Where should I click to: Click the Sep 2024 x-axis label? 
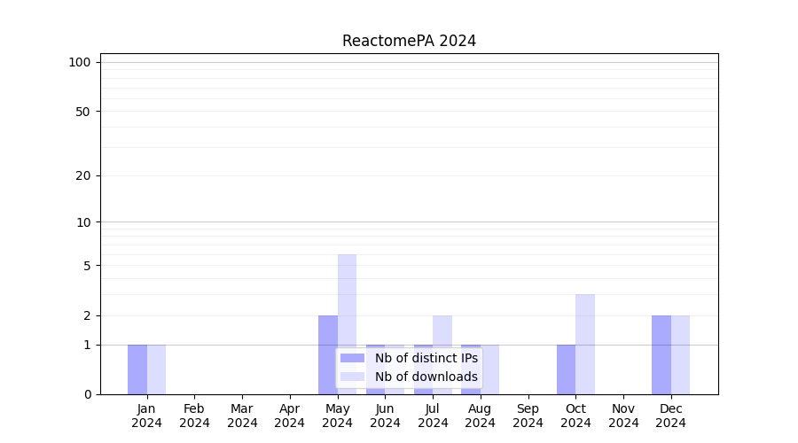pos(528,416)
